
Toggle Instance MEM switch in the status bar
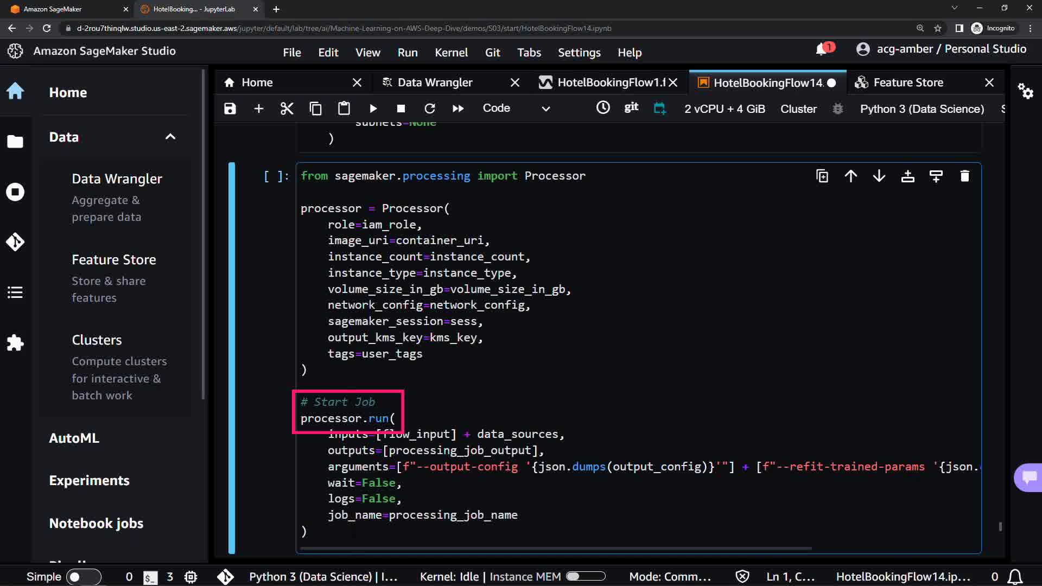(x=586, y=577)
